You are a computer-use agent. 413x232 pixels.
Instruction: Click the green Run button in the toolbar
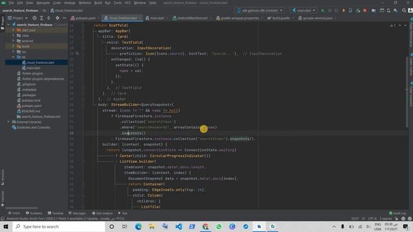323,10
